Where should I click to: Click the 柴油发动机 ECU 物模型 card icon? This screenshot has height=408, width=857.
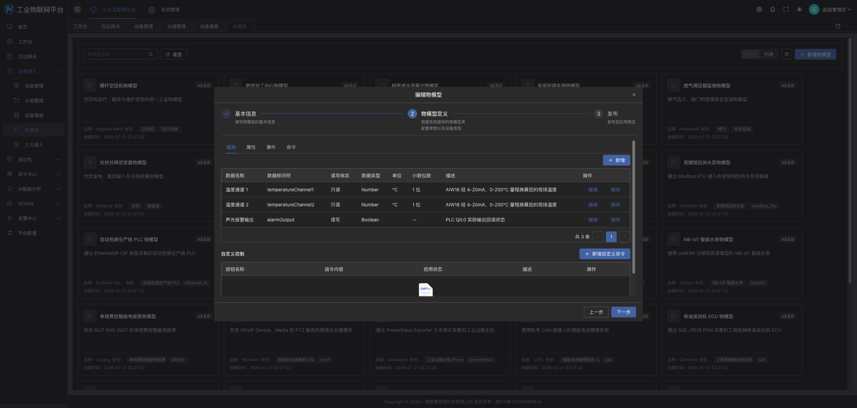click(x=674, y=316)
